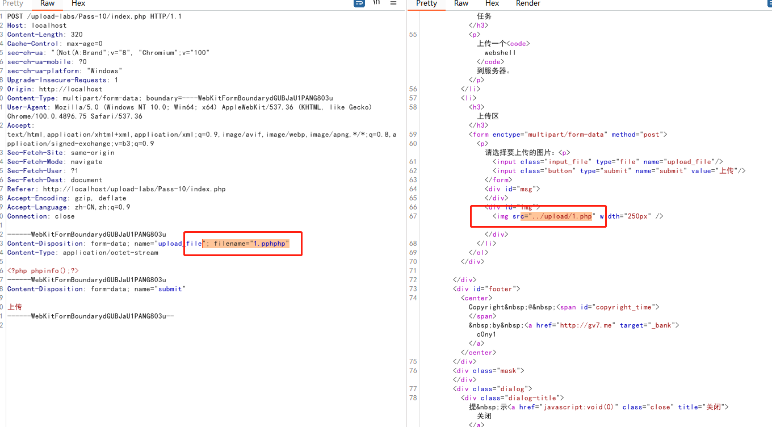This screenshot has height=427, width=772.
Task: Click the Sec-Fetch-Site: same-origin header
Action: [x=61, y=153]
